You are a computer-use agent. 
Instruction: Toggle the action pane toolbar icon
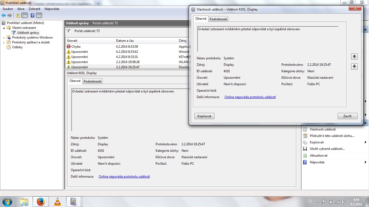39,15
